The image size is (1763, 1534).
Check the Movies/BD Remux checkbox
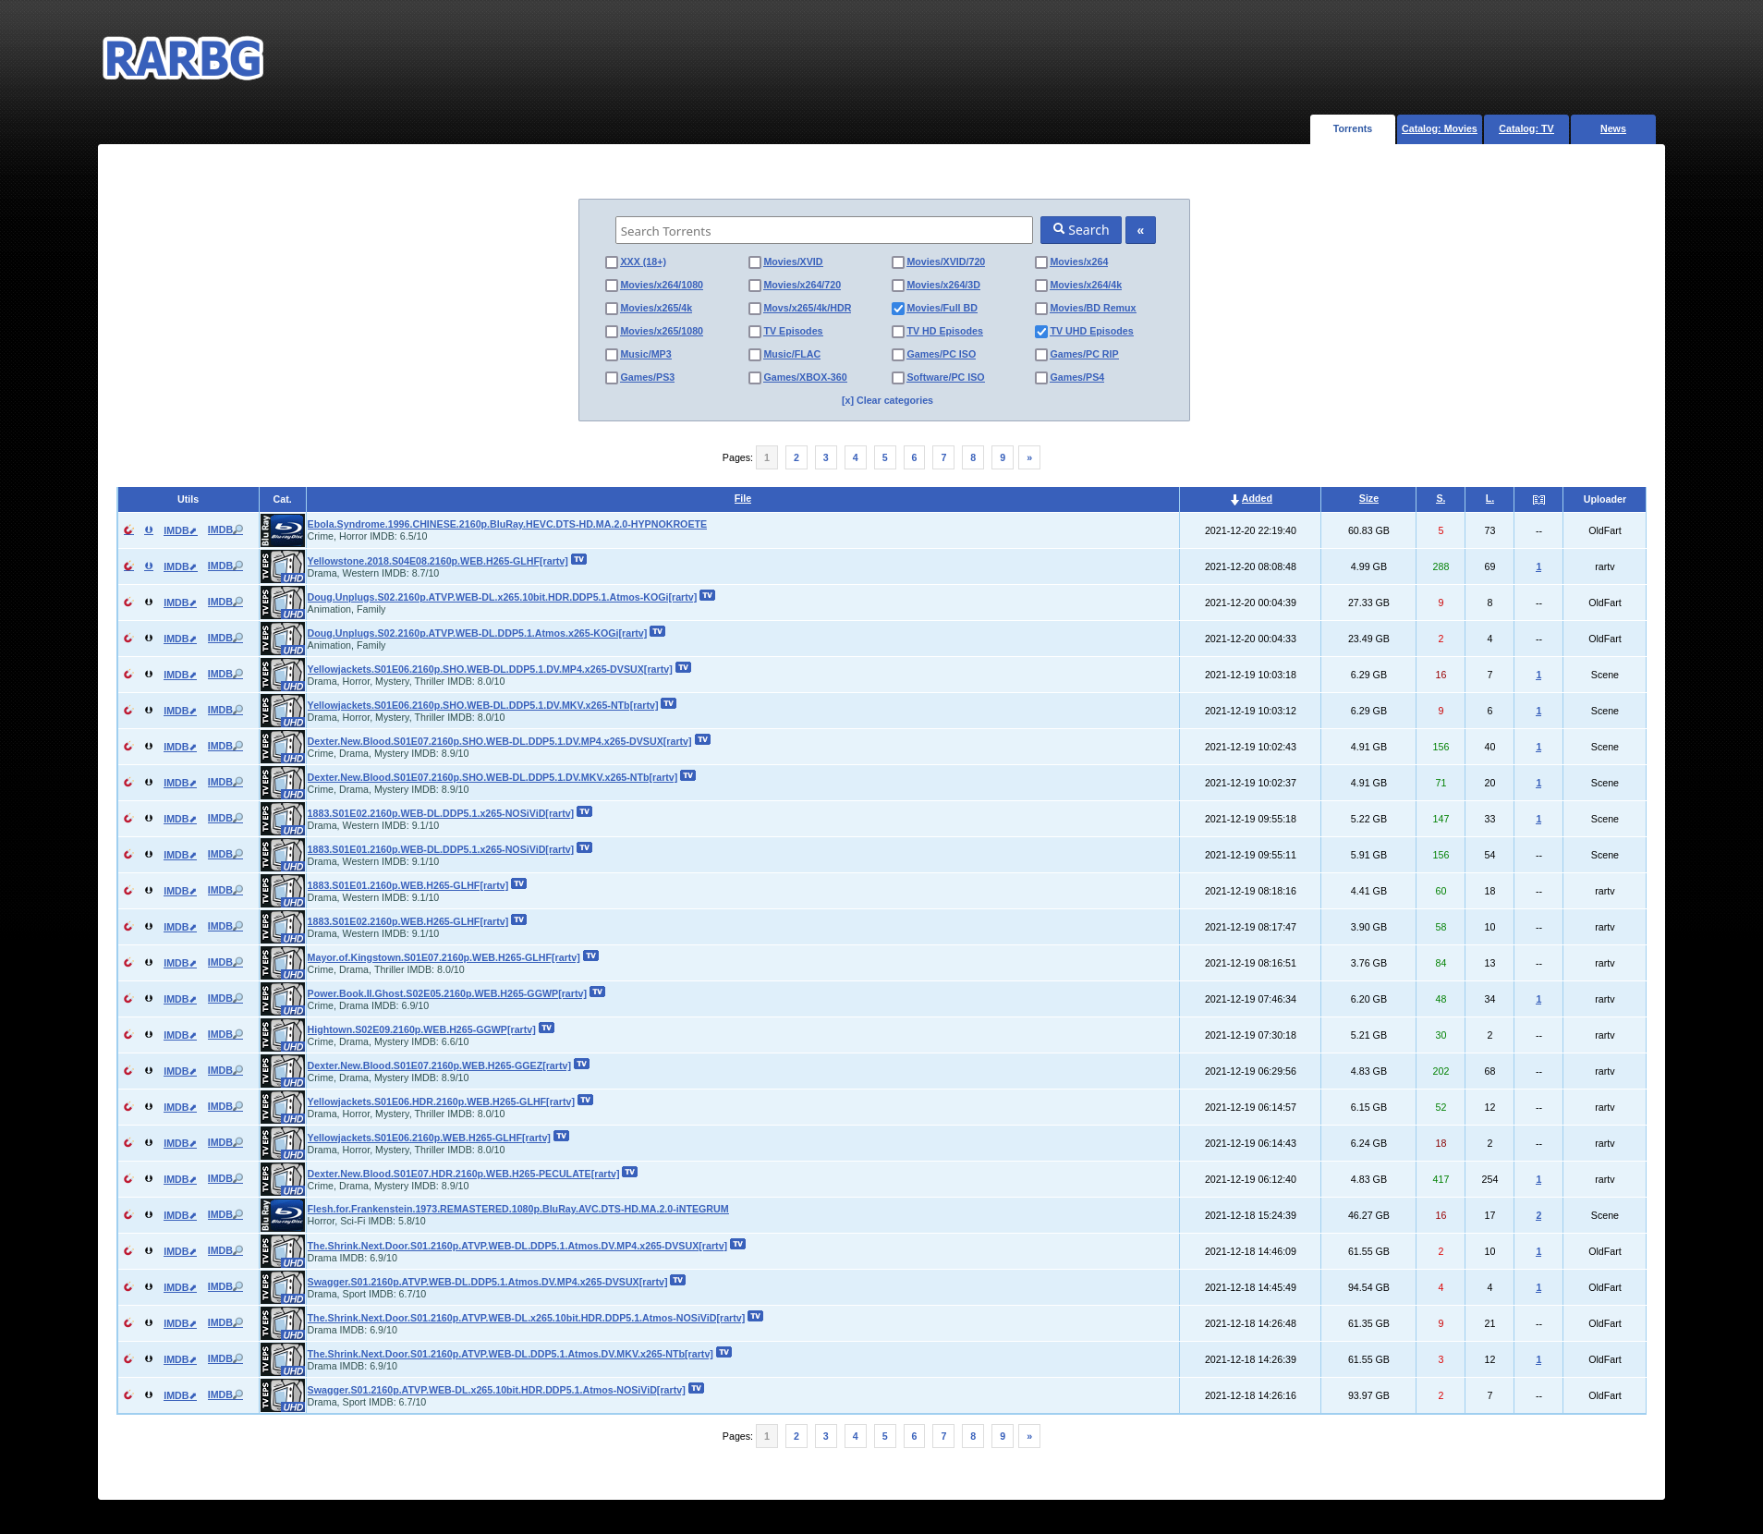point(1040,309)
